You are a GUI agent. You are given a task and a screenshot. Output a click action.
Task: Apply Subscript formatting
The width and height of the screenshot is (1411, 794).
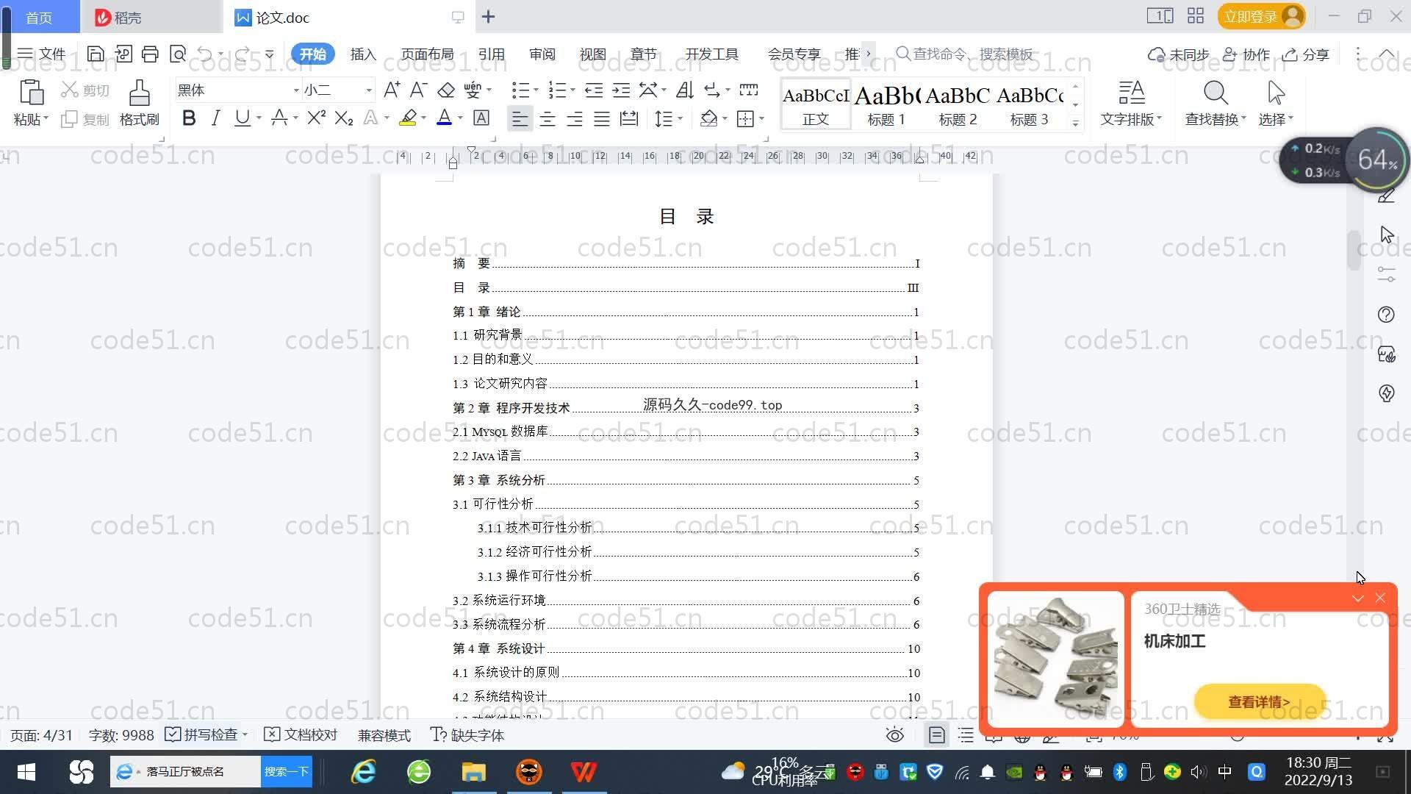(x=344, y=118)
